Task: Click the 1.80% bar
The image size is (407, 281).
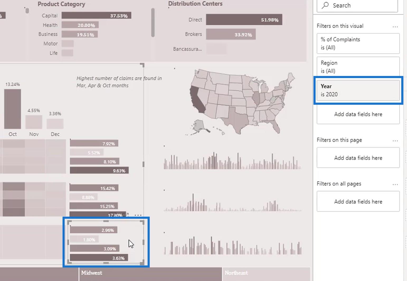Action: tap(84, 239)
